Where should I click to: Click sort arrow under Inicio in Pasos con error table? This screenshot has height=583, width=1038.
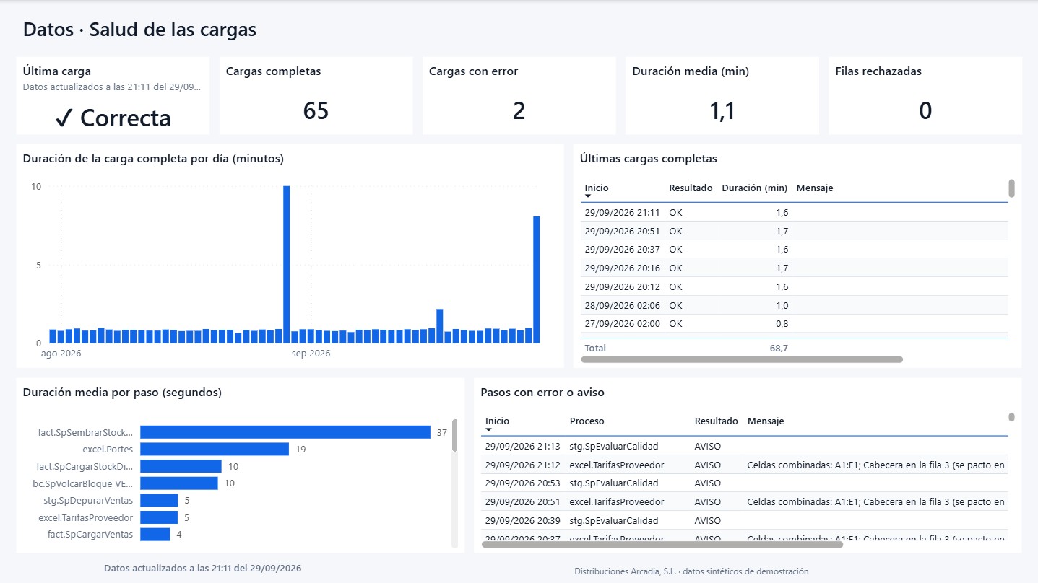[489, 429]
